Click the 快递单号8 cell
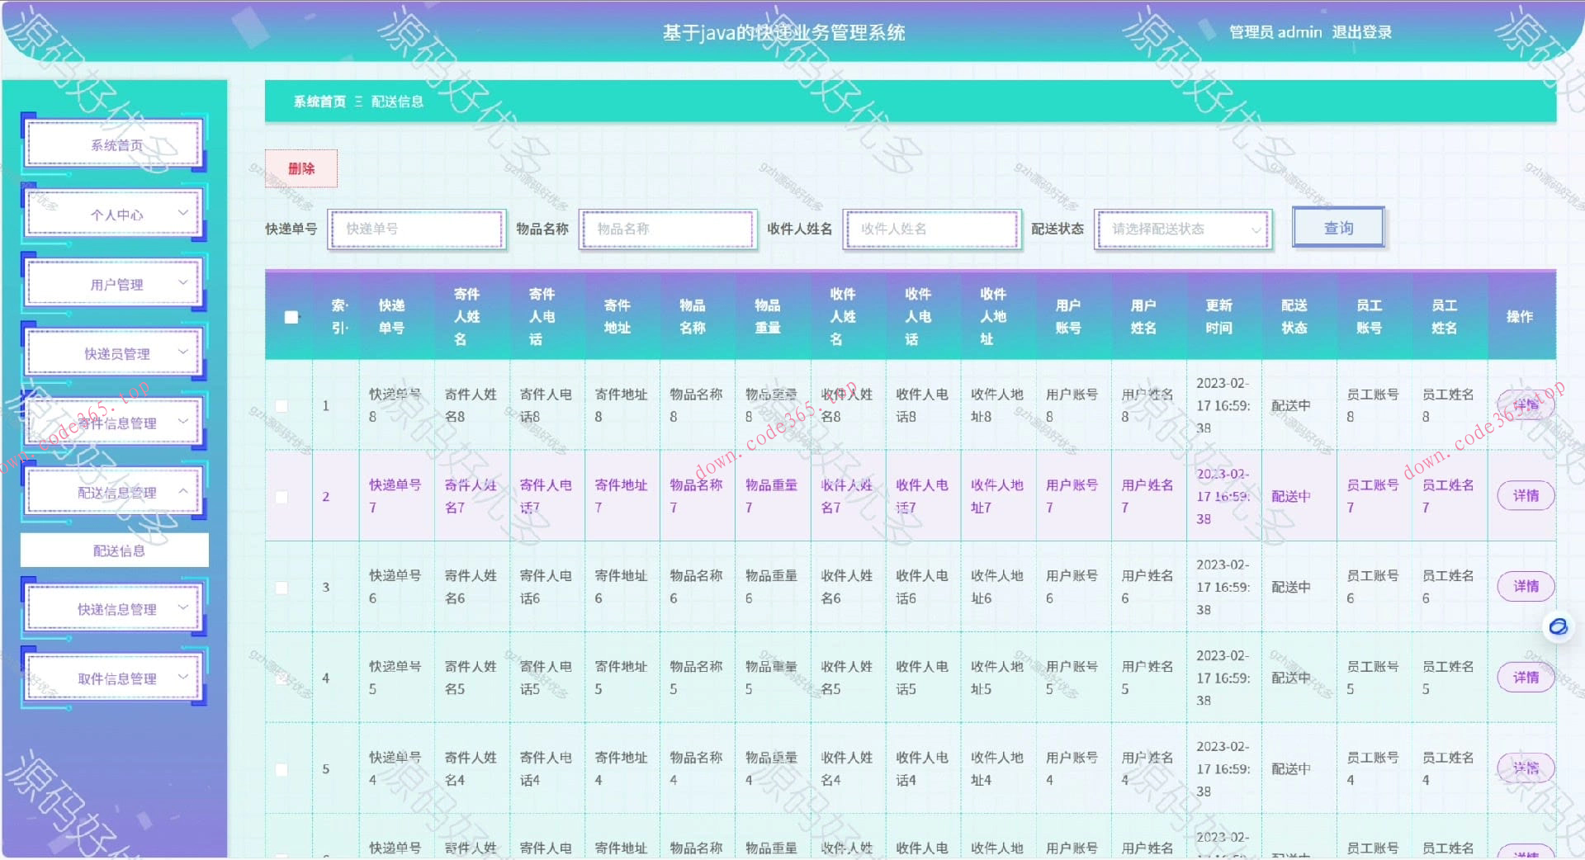1585x860 pixels. 395,406
